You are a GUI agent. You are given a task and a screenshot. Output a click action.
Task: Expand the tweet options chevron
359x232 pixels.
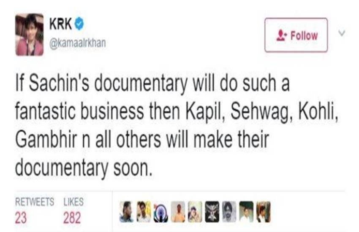[x=342, y=33]
